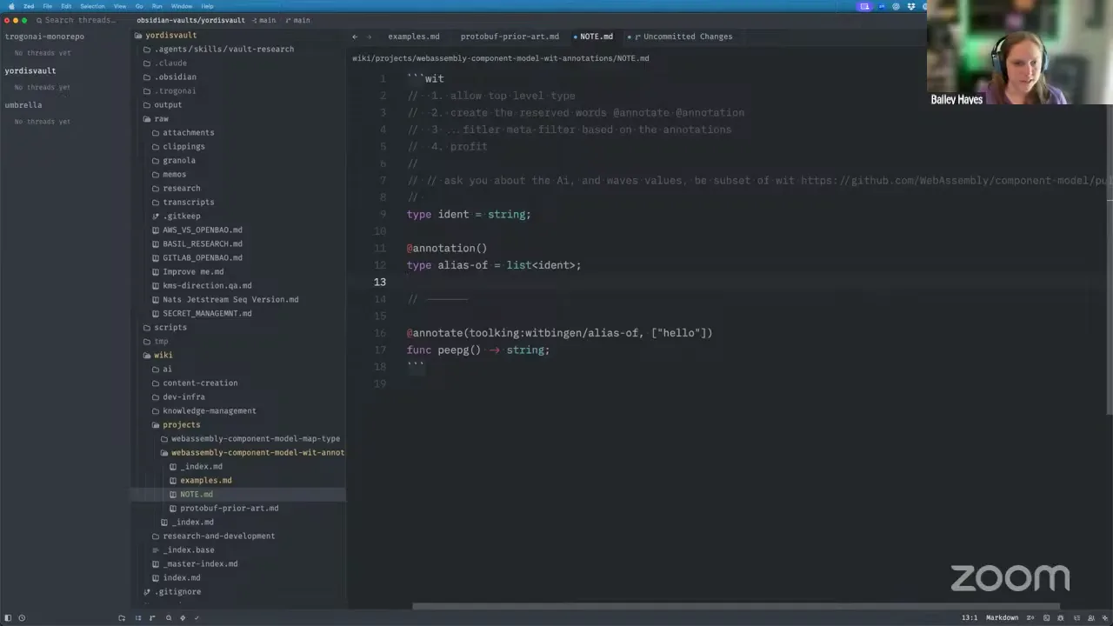Go back with the left arrow
Viewport: 1113px width, 626px height.
coord(355,37)
